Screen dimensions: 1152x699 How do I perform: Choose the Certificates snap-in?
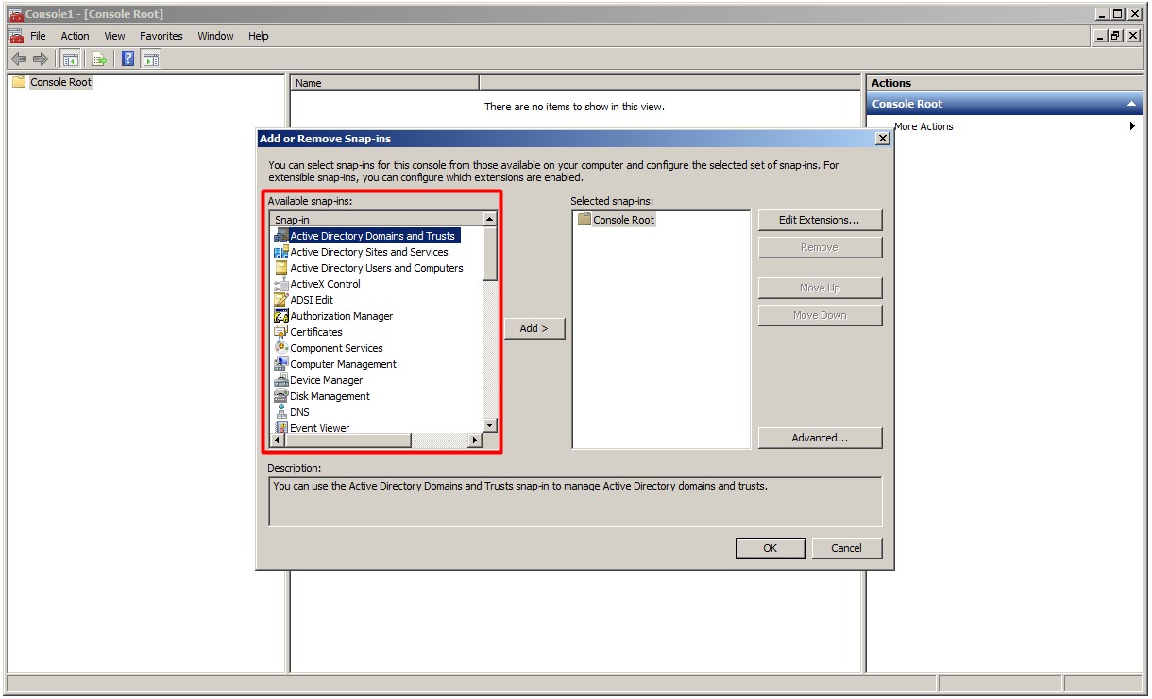click(x=315, y=332)
